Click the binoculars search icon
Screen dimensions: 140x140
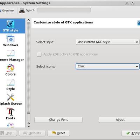(x=22, y=10)
